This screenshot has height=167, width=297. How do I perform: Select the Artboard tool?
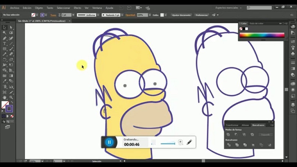tap(4, 92)
